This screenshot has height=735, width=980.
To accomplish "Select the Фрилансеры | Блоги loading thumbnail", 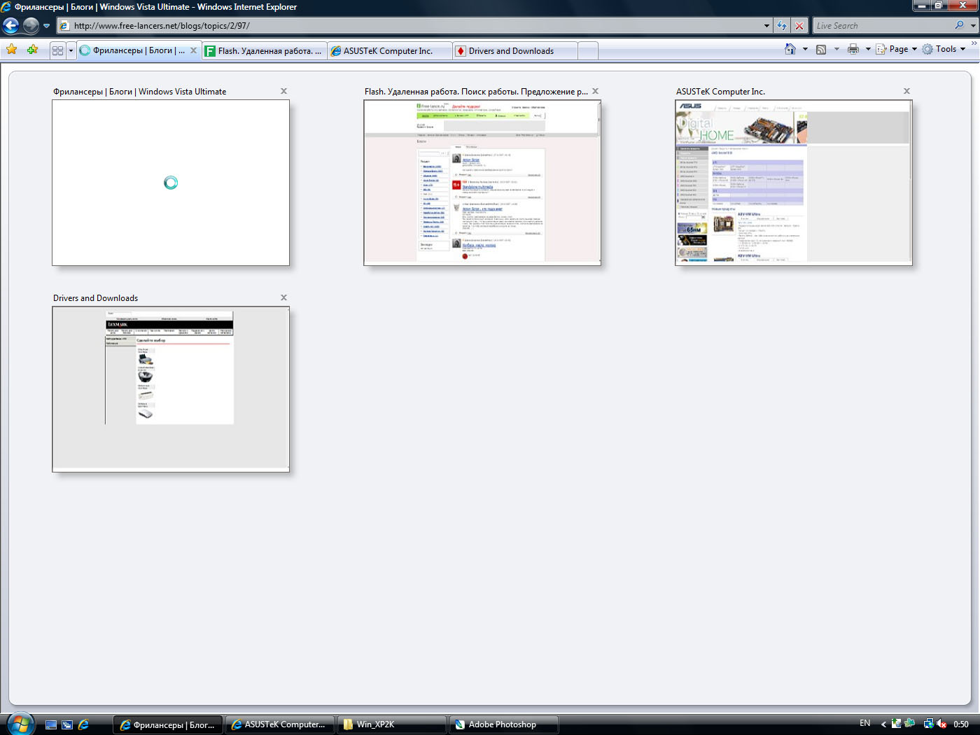I will point(171,183).
